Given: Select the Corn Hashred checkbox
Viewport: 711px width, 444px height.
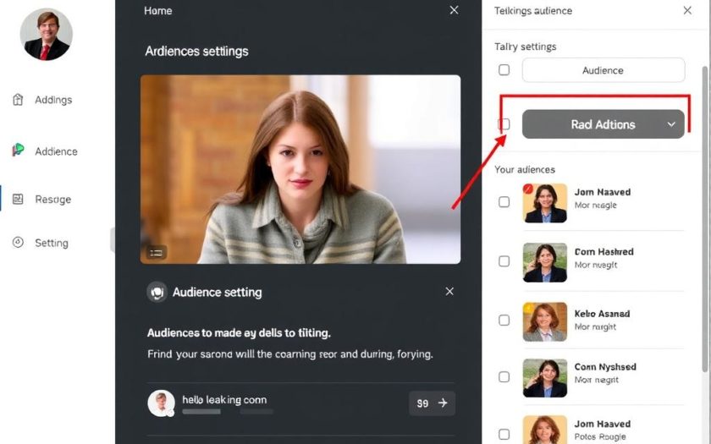Looking at the screenshot, I should (x=504, y=261).
